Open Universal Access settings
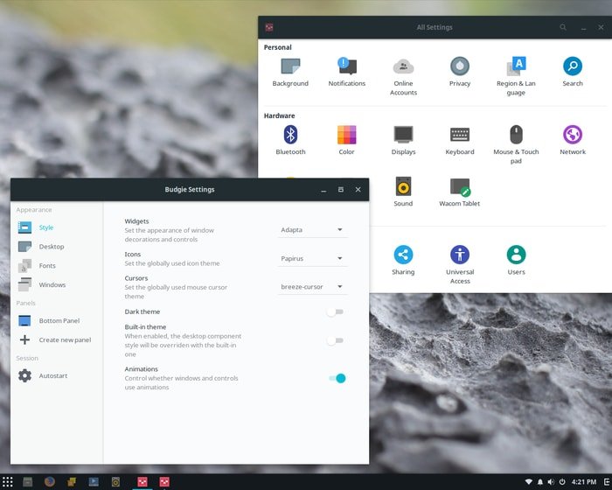The image size is (612, 490). tap(460, 255)
